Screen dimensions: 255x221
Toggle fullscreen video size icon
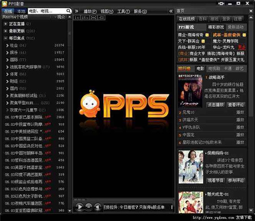click(93, 18)
